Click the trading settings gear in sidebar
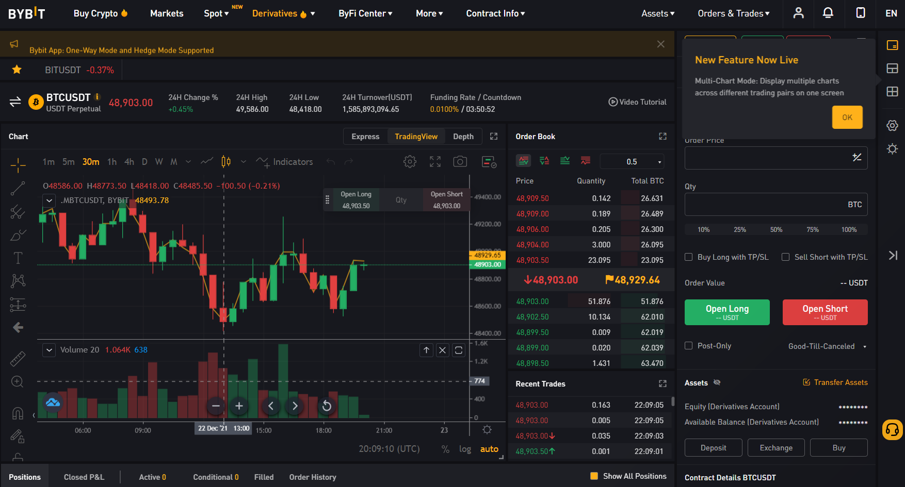 (892, 126)
